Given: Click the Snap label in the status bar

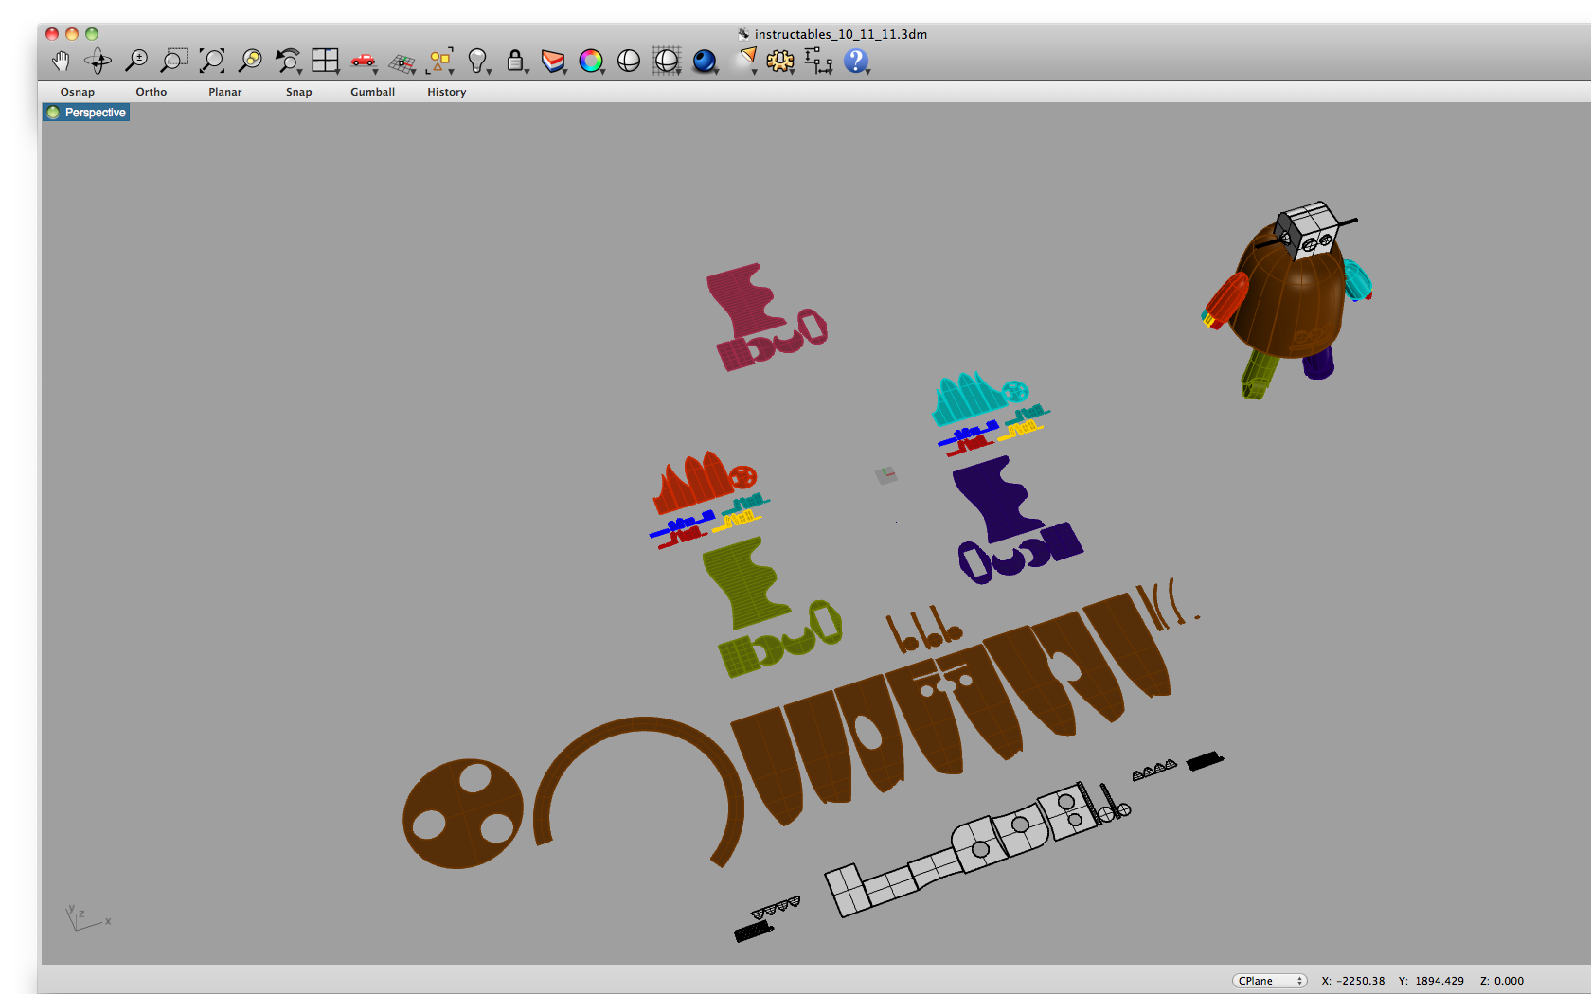Looking at the screenshot, I should 298,92.
